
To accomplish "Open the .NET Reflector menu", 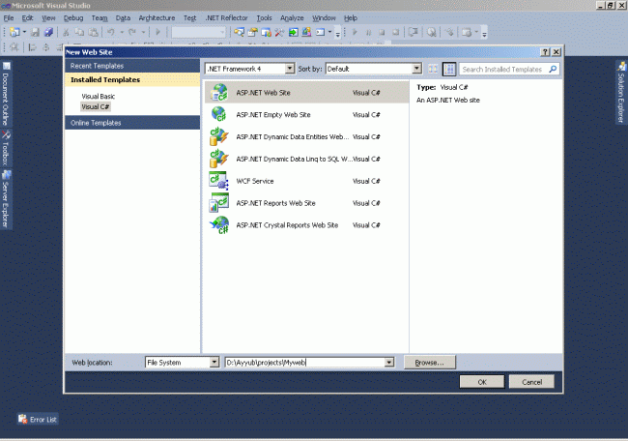I will point(226,18).
